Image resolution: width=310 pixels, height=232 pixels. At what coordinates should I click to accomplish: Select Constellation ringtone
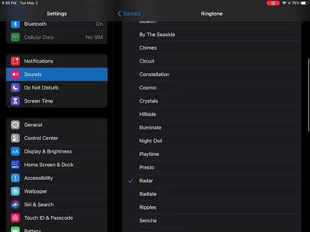[212, 75]
